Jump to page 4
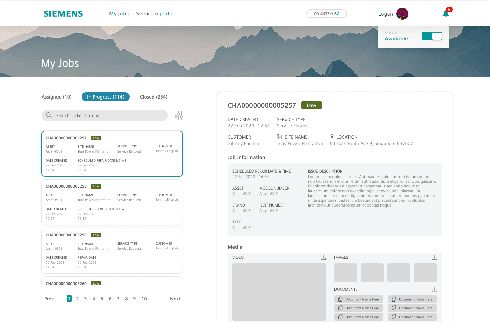Viewport: 490px width, 322px height. (94, 299)
